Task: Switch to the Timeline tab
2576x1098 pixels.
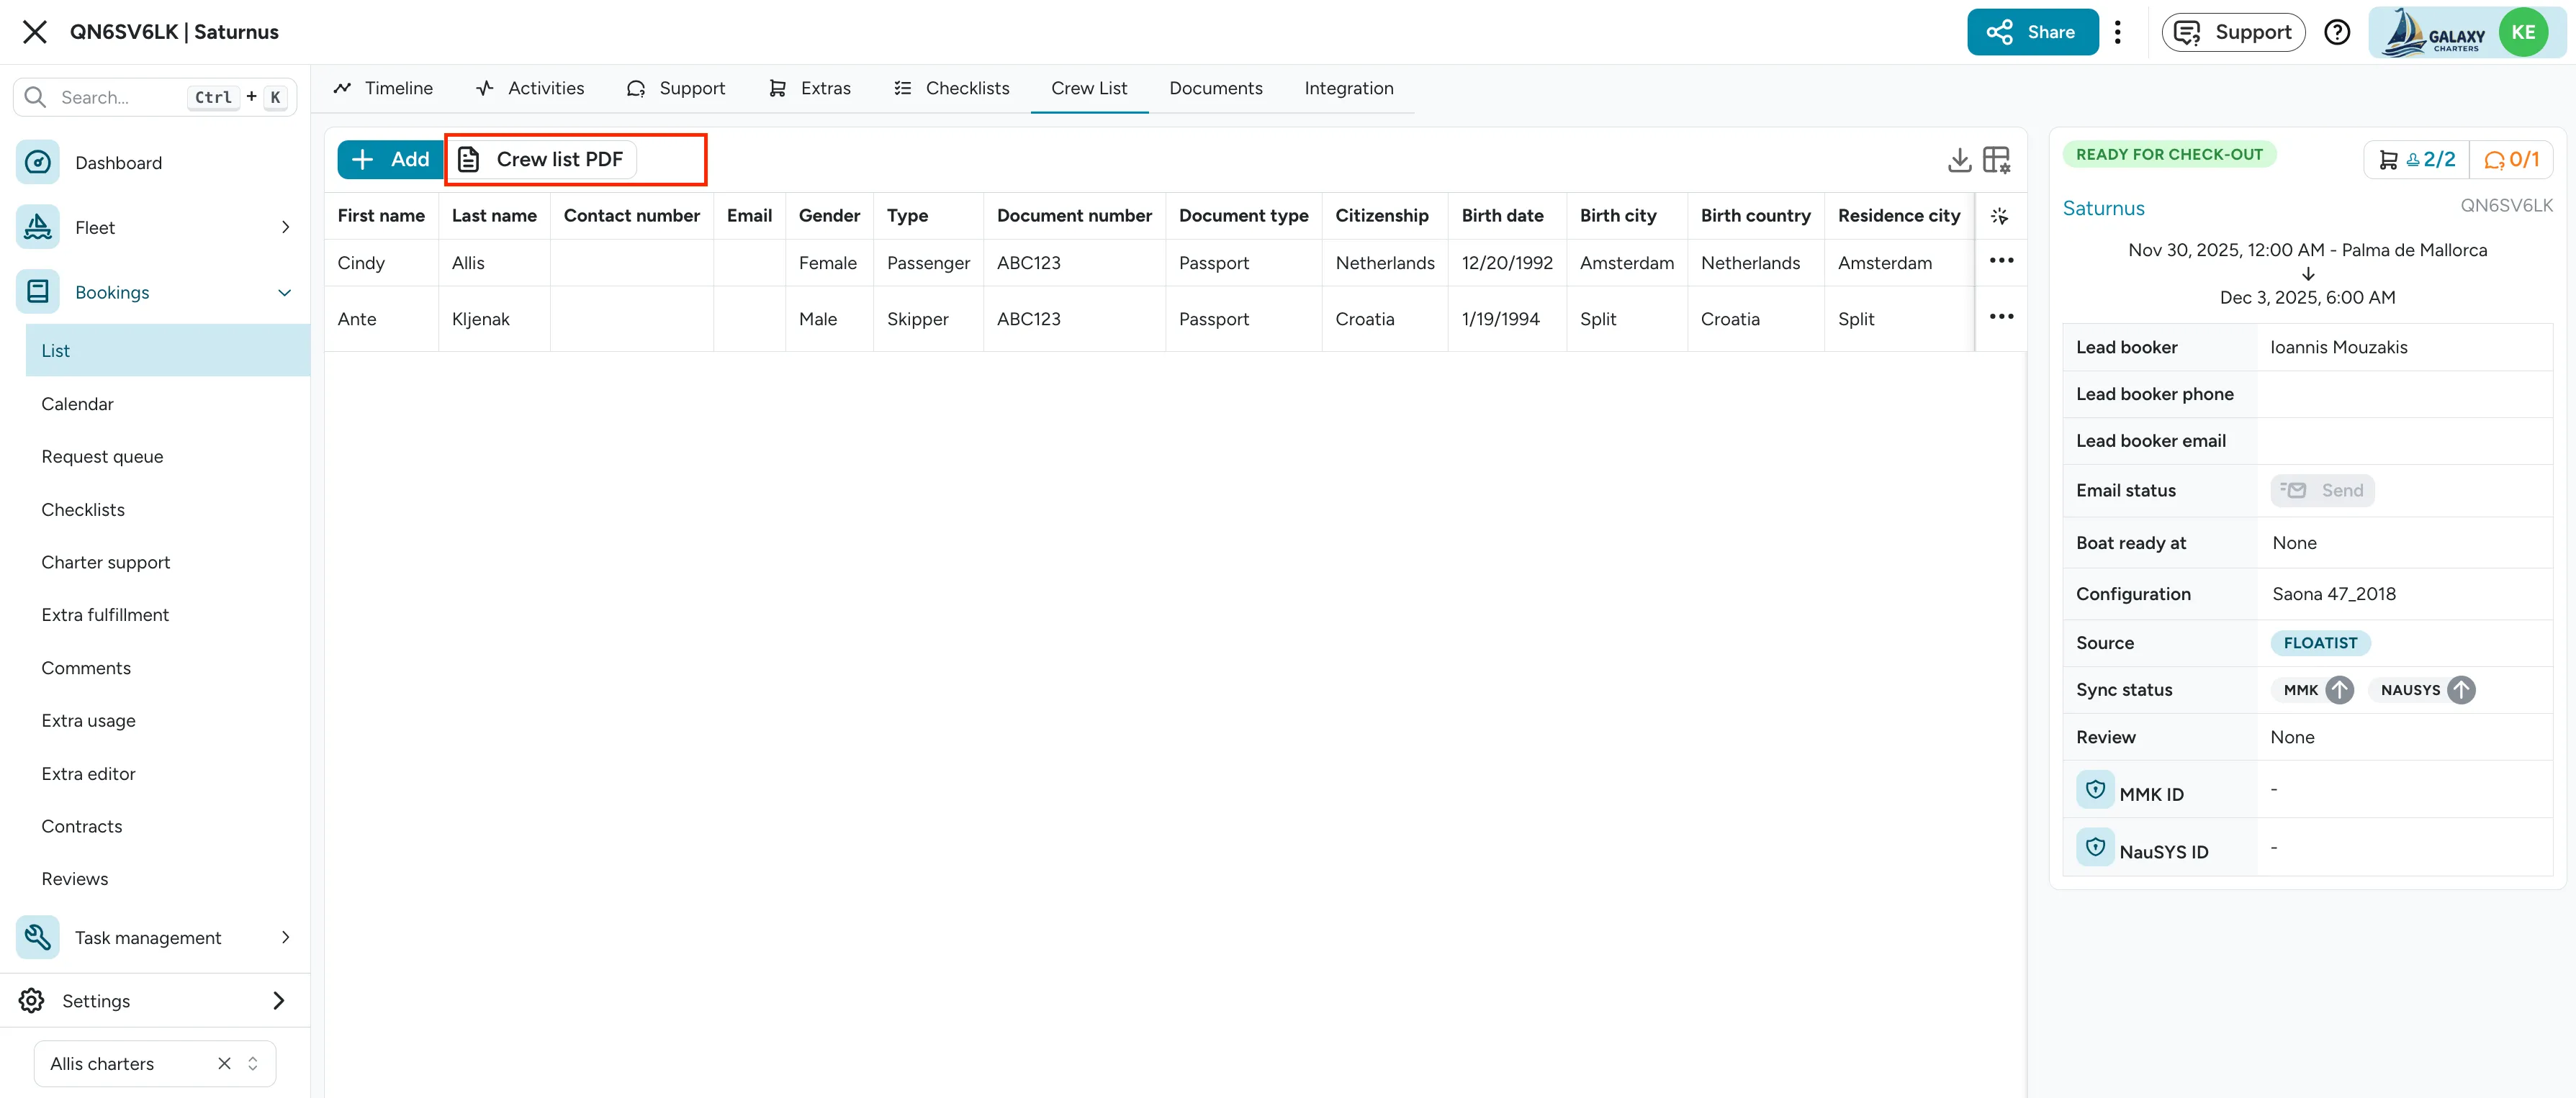Action: coord(383,88)
